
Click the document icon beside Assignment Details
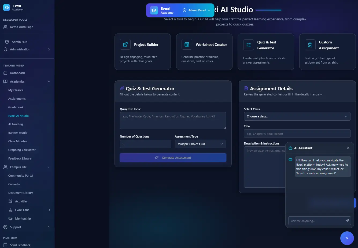point(246,88)
